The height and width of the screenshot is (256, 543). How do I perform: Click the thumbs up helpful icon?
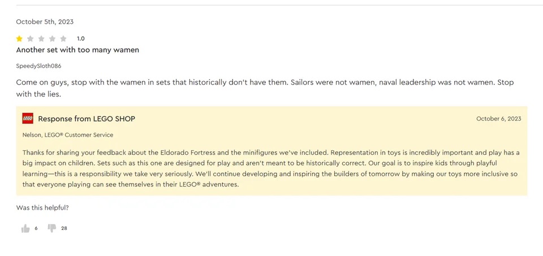click(25, 228)
